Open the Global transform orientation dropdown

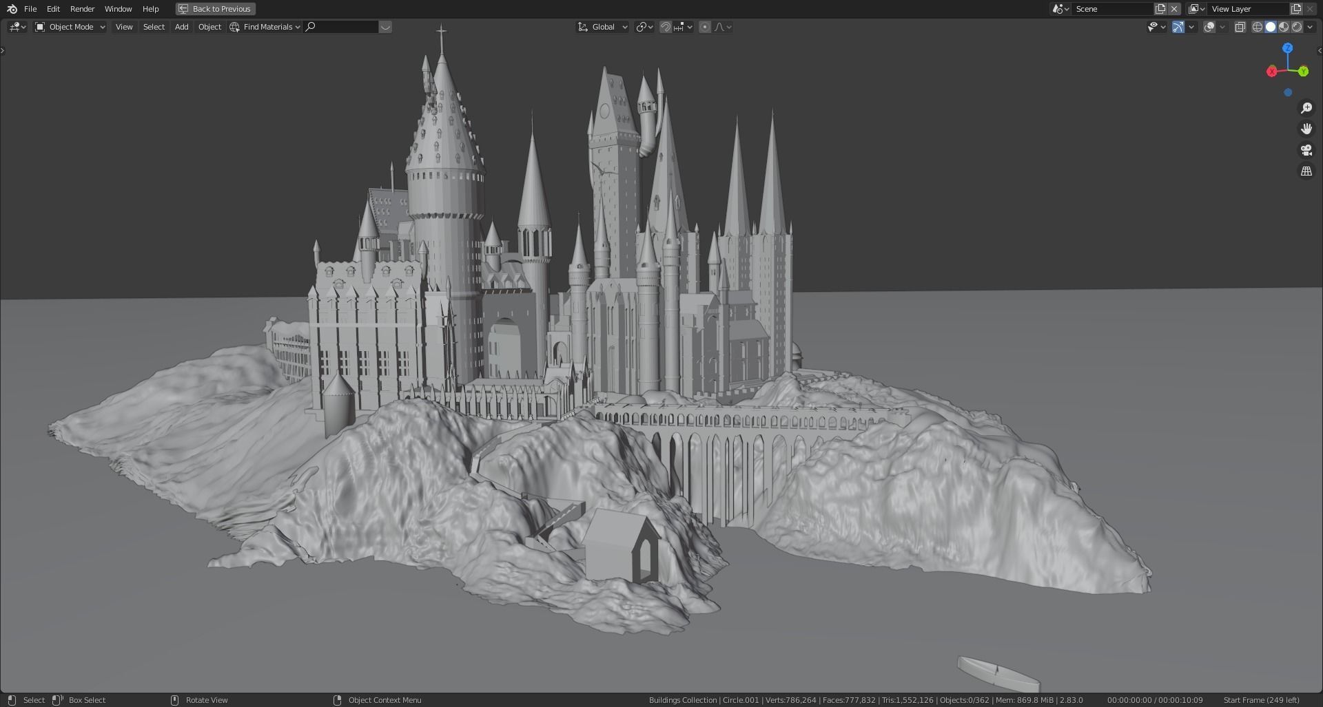[603, 27]
